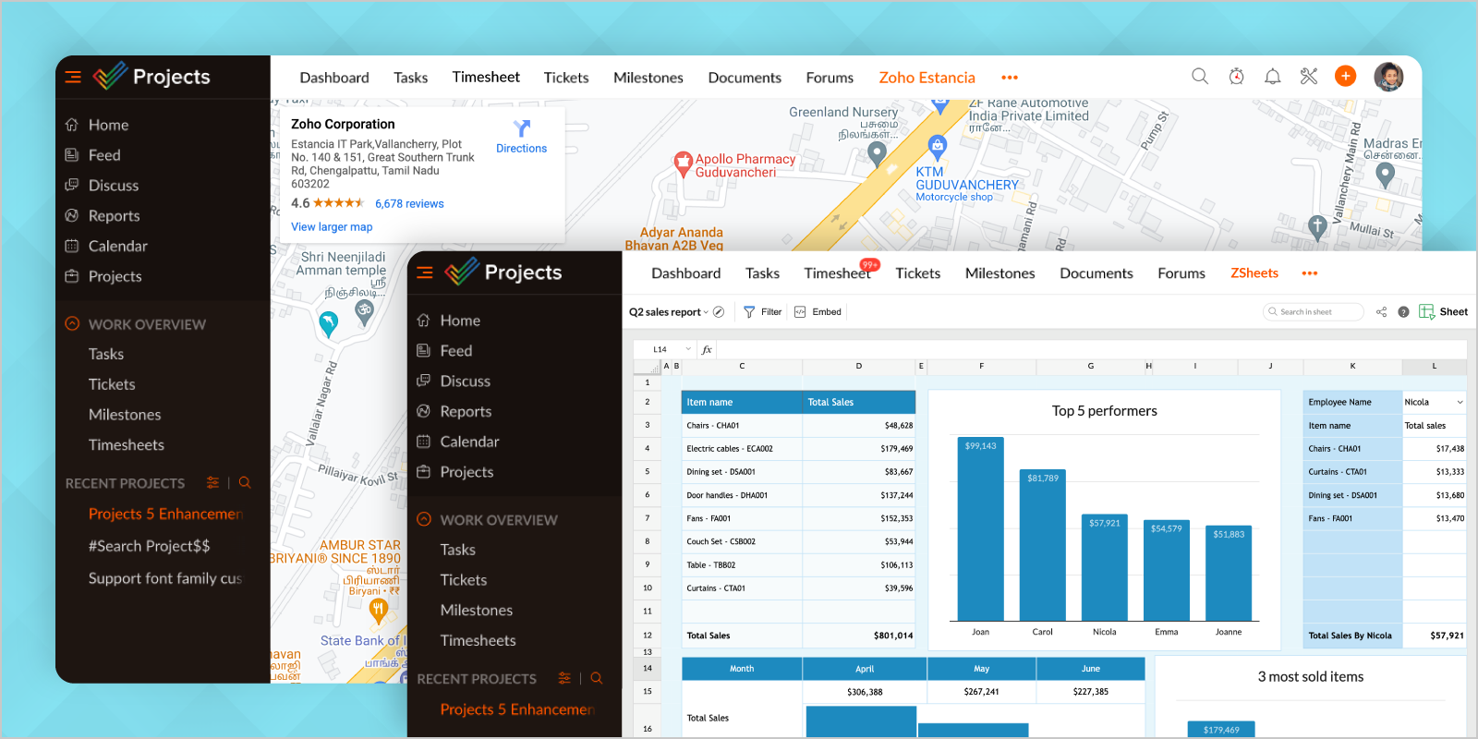Open Projects 5 Enhancemen in back window sidebar
1478x739 pixels.
[x=165, y=514]
